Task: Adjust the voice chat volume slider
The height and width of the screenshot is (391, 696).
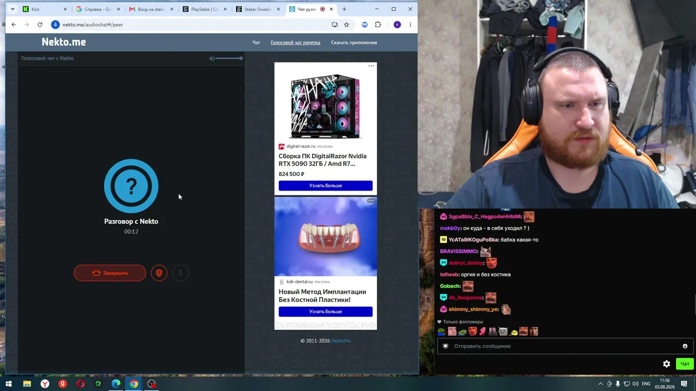Action: click(229, 58)
